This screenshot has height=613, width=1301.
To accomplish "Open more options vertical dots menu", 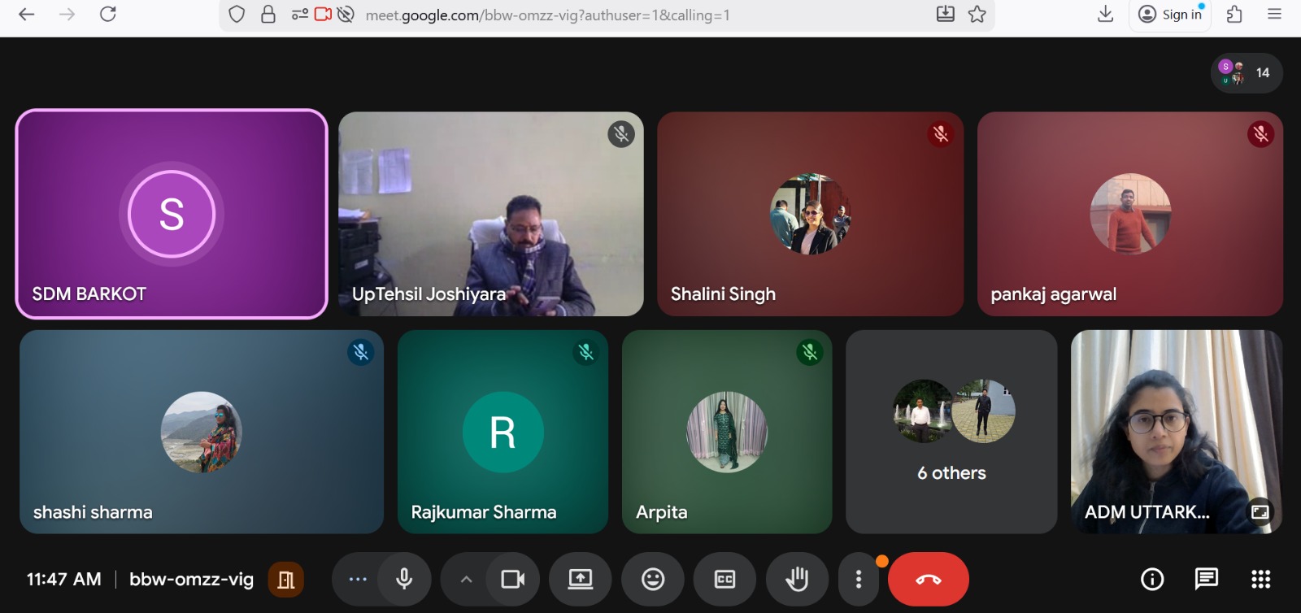I will point(859,579).
